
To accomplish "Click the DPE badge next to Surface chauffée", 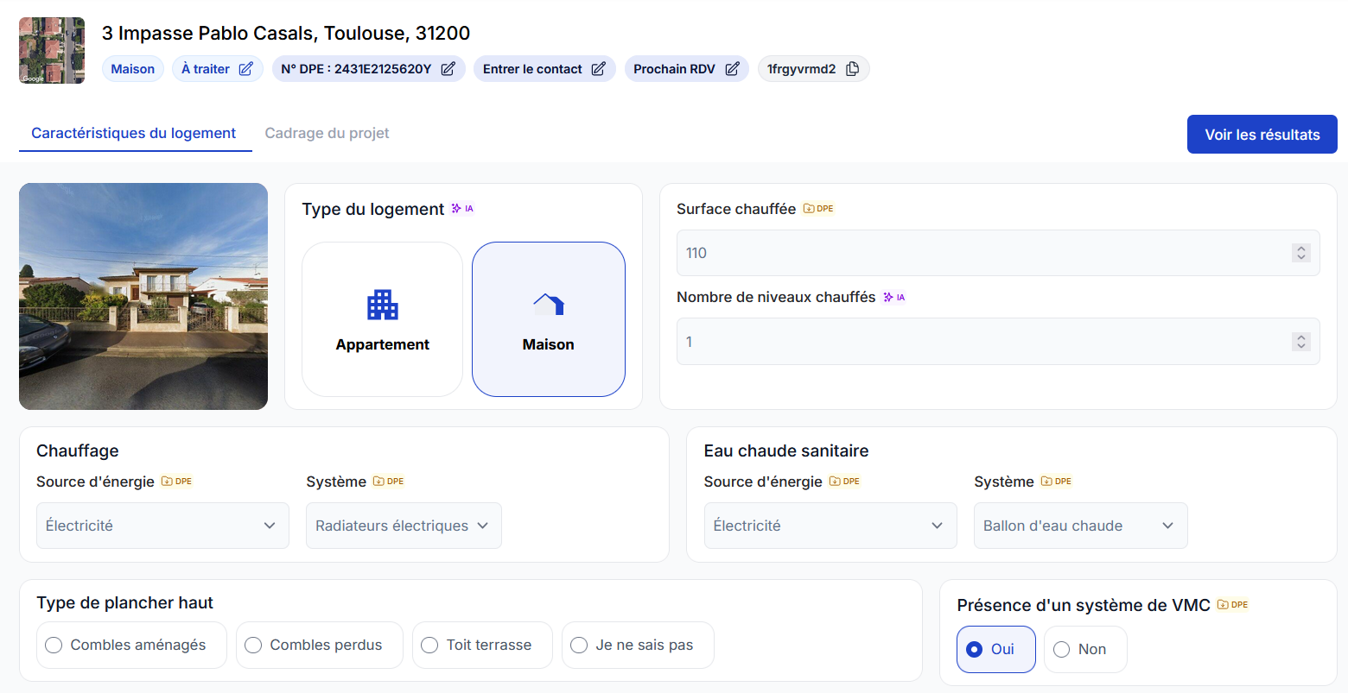I will 818,209.
